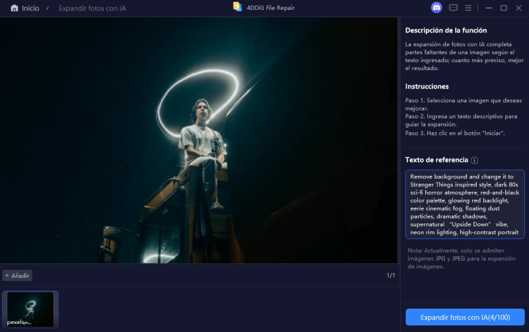
Task: Click inside the reference text prompt box
Action: pyautogui.click(x=465, y=204)
